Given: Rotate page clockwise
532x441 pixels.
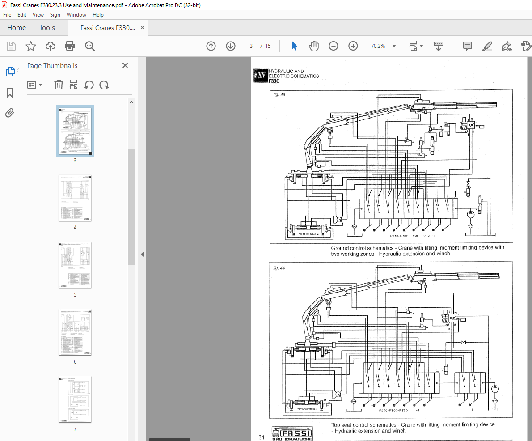Looking at the screenshot, I should pos(104,85).
